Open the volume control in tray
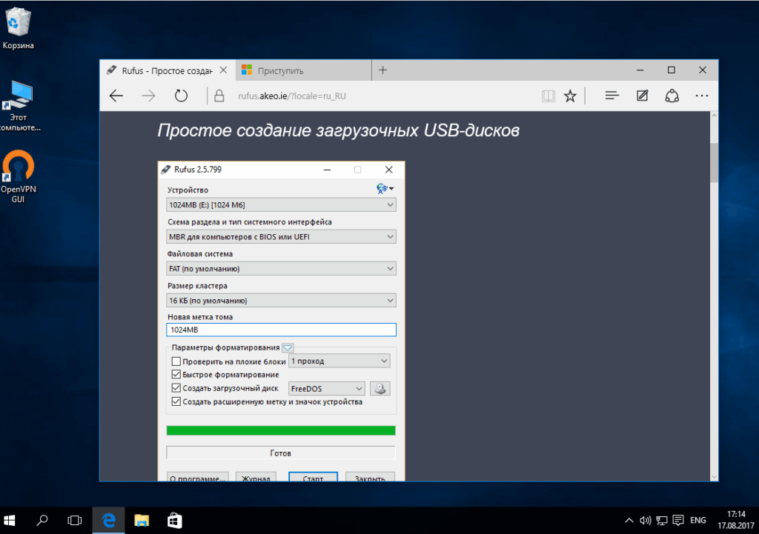Viewport: 759px width, 534px height. [x=645, y=521]
